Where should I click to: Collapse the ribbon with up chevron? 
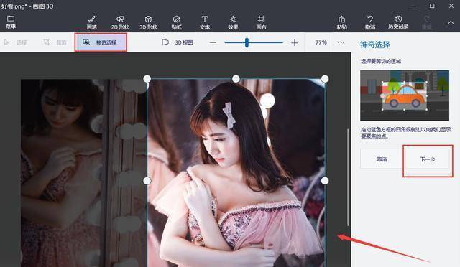coord(451,22)
